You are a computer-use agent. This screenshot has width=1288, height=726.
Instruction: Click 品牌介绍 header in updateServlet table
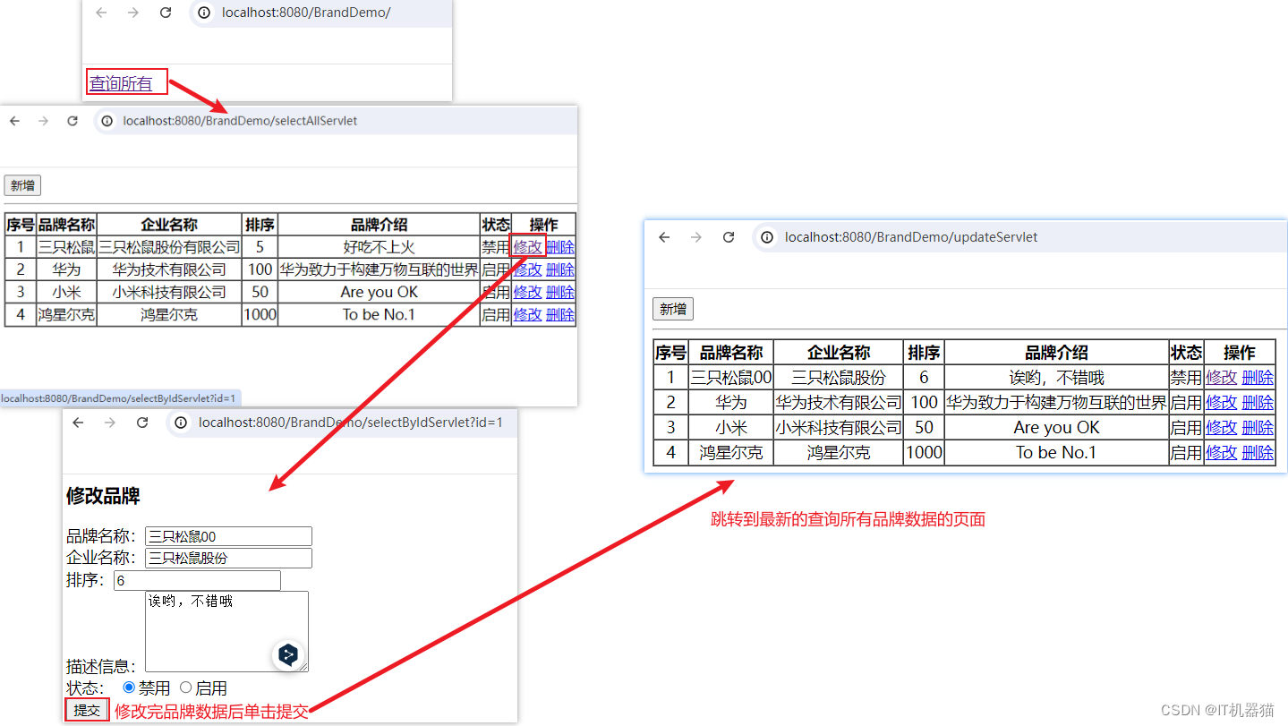(1056, 353)
